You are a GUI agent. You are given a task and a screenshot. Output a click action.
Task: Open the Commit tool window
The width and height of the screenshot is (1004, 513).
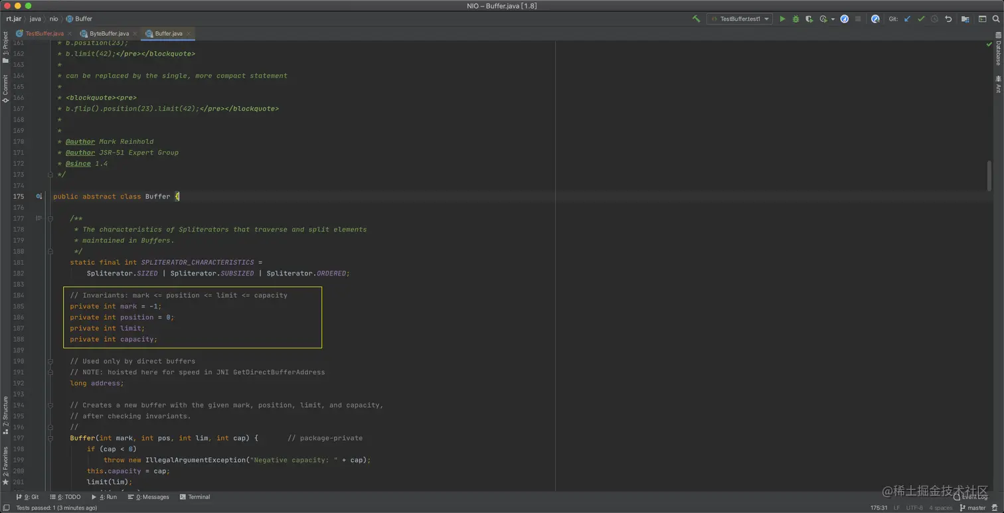tap(5, 88)
